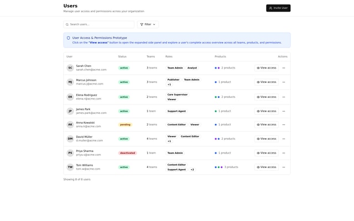Click the ER avatar for Elena Rodriguez
The image size is (354, 221).
click(70, 97)
